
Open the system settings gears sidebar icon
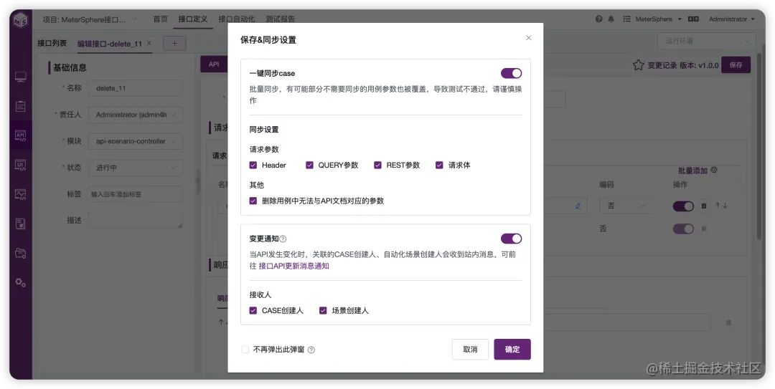pyautogui.click(x=20, y=282)
